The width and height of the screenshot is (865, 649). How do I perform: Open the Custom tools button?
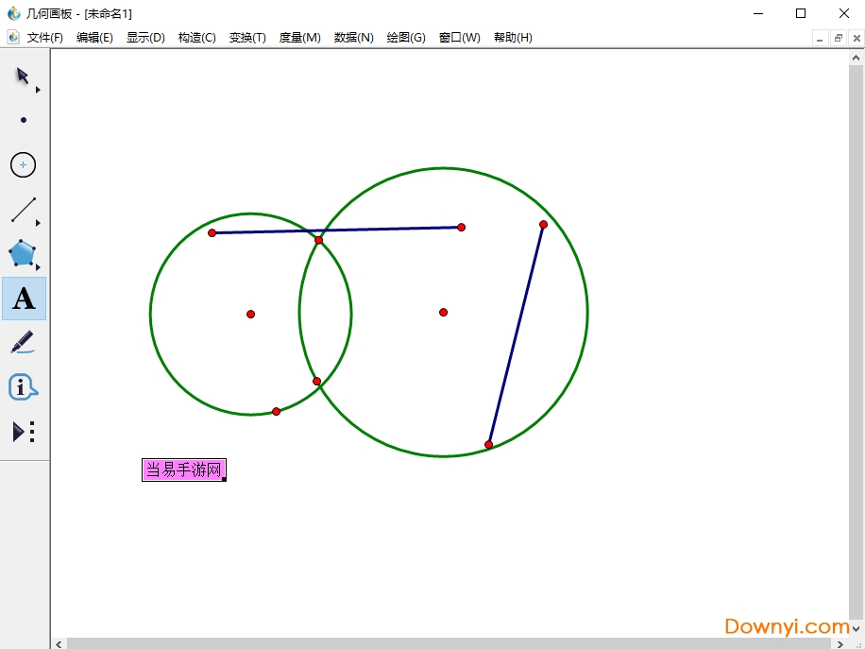24,432
